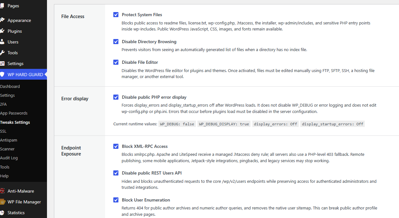Open WP Hard Guard Settings submenu

tap(7, 95)
